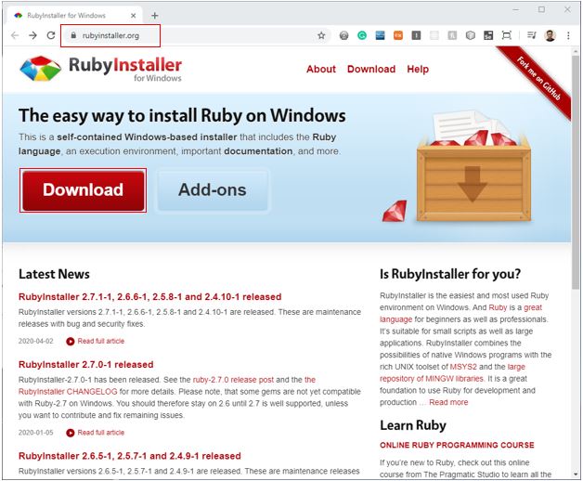The height and width of the screenshot is (481, 583).
Task: Click the orange extension icon in the toolbar
Action: (x=398, y=35)
